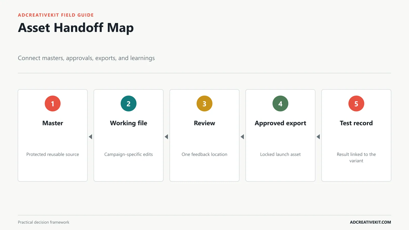
Task: Select the Review card title
Action: [204, 123]
